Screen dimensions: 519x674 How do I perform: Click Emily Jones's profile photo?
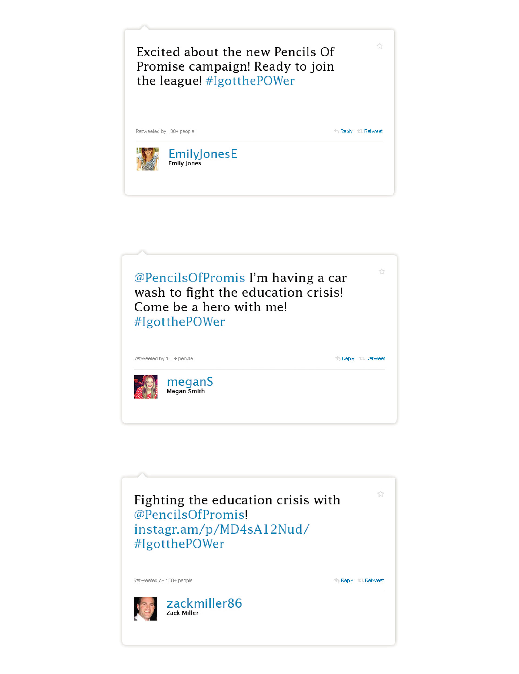148,159
